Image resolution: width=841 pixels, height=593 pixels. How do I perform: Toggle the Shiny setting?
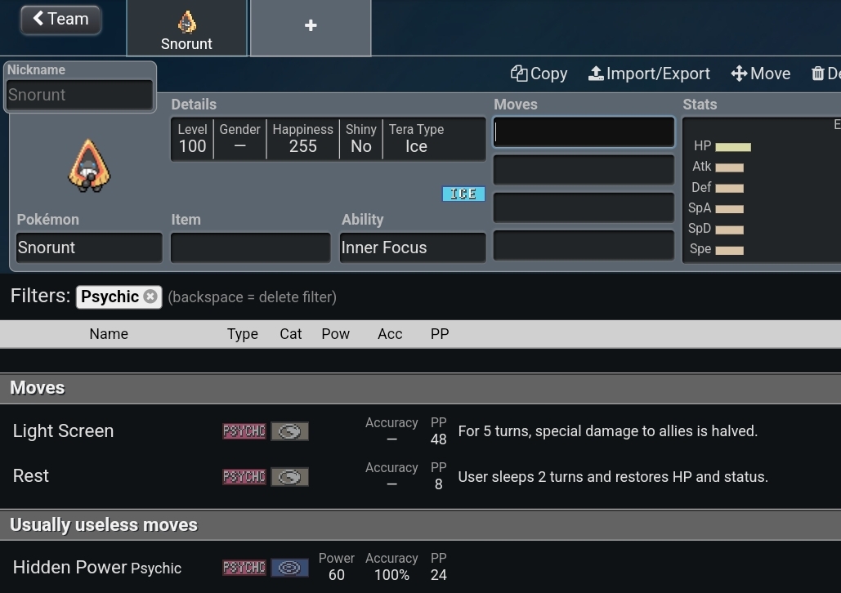coord(361,139)
